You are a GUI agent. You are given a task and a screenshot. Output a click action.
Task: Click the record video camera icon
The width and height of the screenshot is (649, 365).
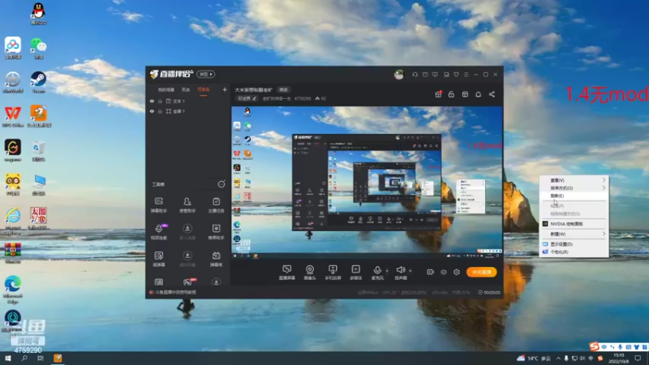[x=431, y=272]
